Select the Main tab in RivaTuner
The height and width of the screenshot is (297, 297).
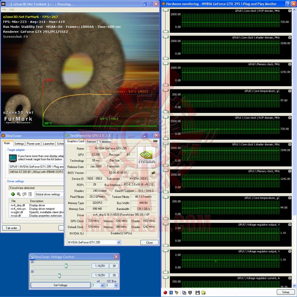click(x=7, y=143)
